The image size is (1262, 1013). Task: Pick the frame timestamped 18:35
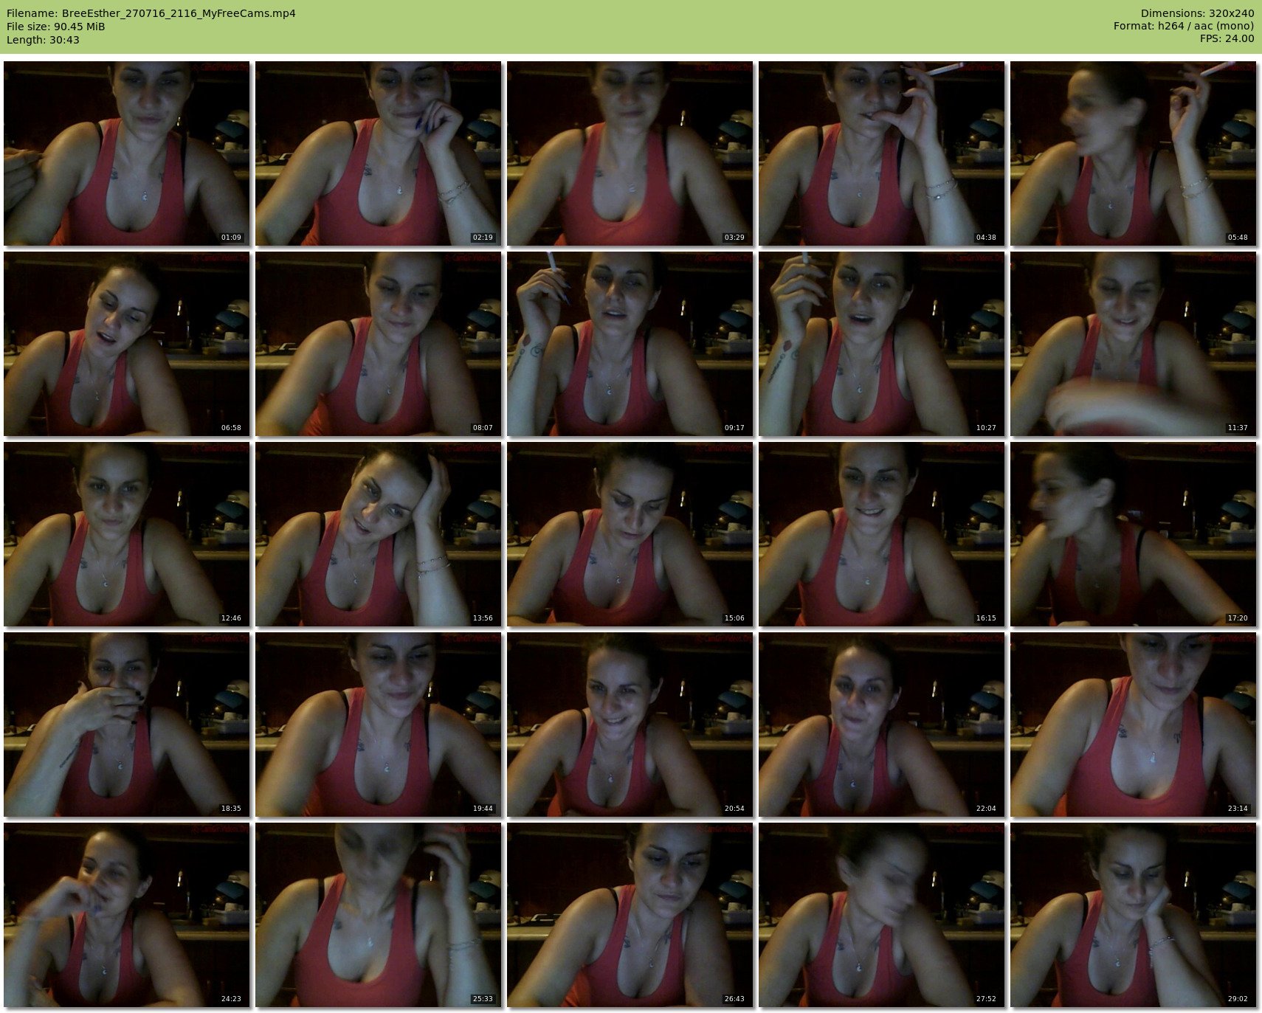tap(127, 725)
